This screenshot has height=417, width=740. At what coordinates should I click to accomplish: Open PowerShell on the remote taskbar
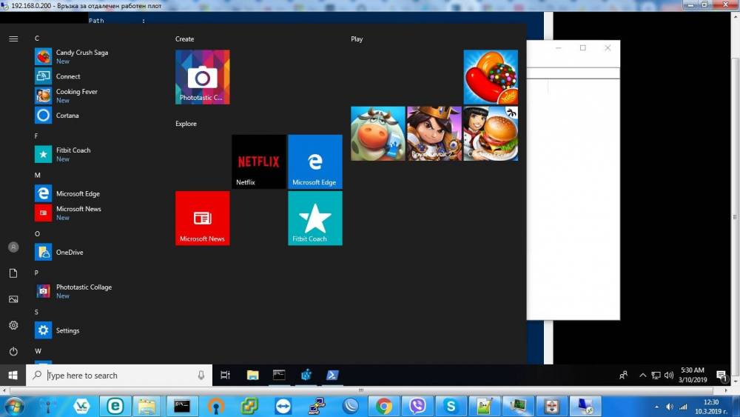pos(332,376)
